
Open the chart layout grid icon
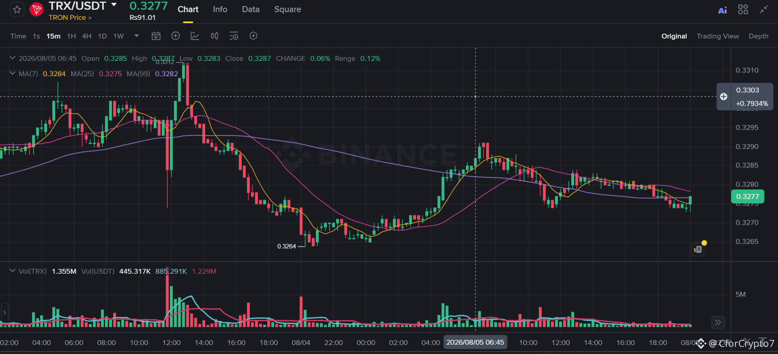pos(743,9)
